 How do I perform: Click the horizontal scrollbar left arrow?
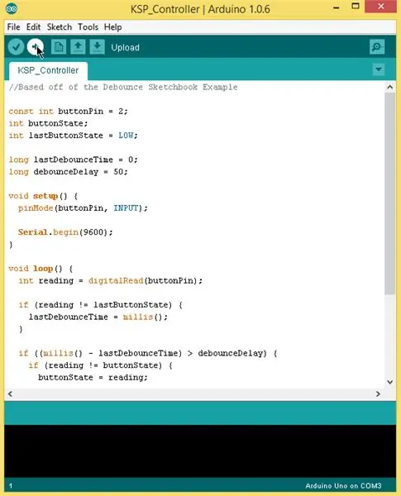click(10, 393)
